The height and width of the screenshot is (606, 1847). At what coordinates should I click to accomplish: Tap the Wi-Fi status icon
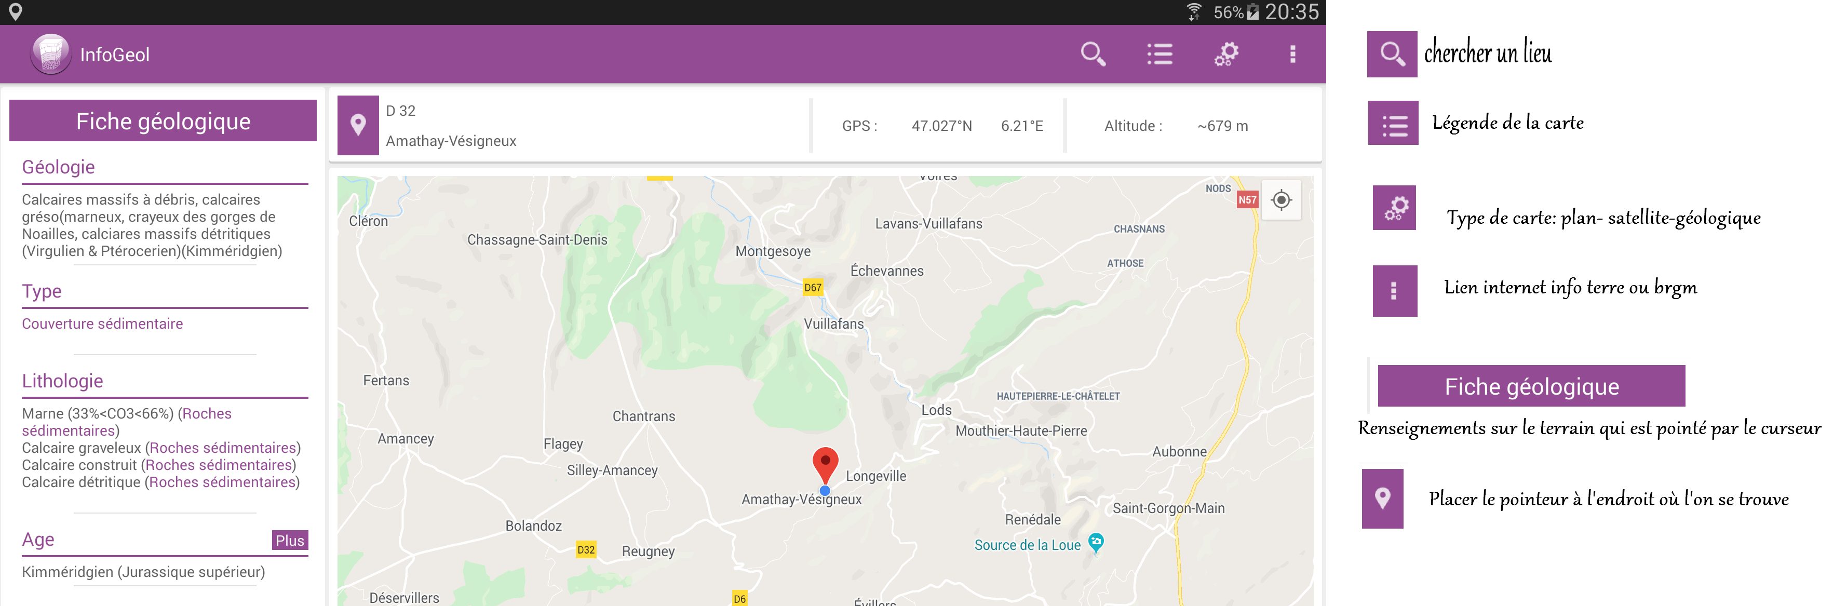[1194, 11]
